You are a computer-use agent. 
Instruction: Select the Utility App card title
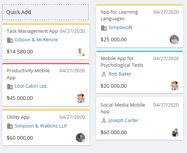[x=18, y=117]
